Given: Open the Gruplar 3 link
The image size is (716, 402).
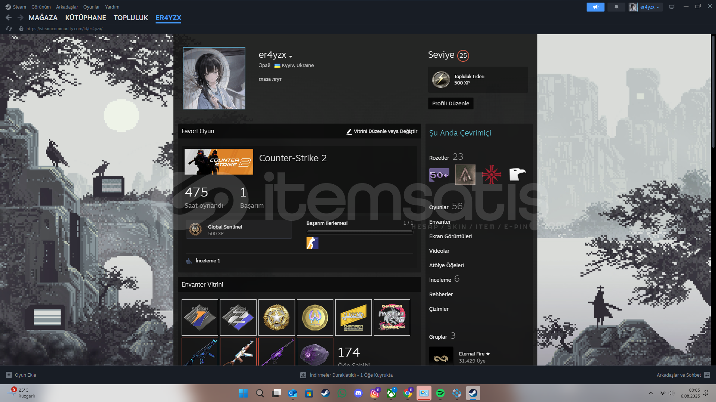Looking at the screenshot, I should tap(442, 336).
